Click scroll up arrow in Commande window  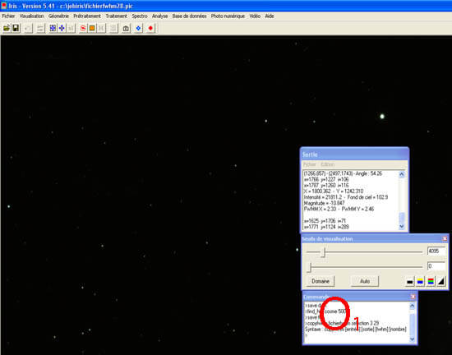pyautogui.click(x=413, y=306)
